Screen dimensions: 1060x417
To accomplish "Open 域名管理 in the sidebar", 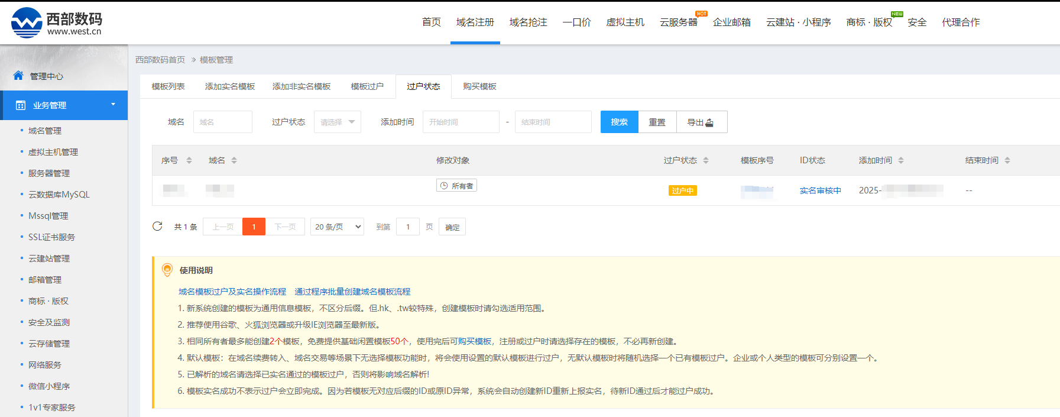I will [x=45, y=131].
